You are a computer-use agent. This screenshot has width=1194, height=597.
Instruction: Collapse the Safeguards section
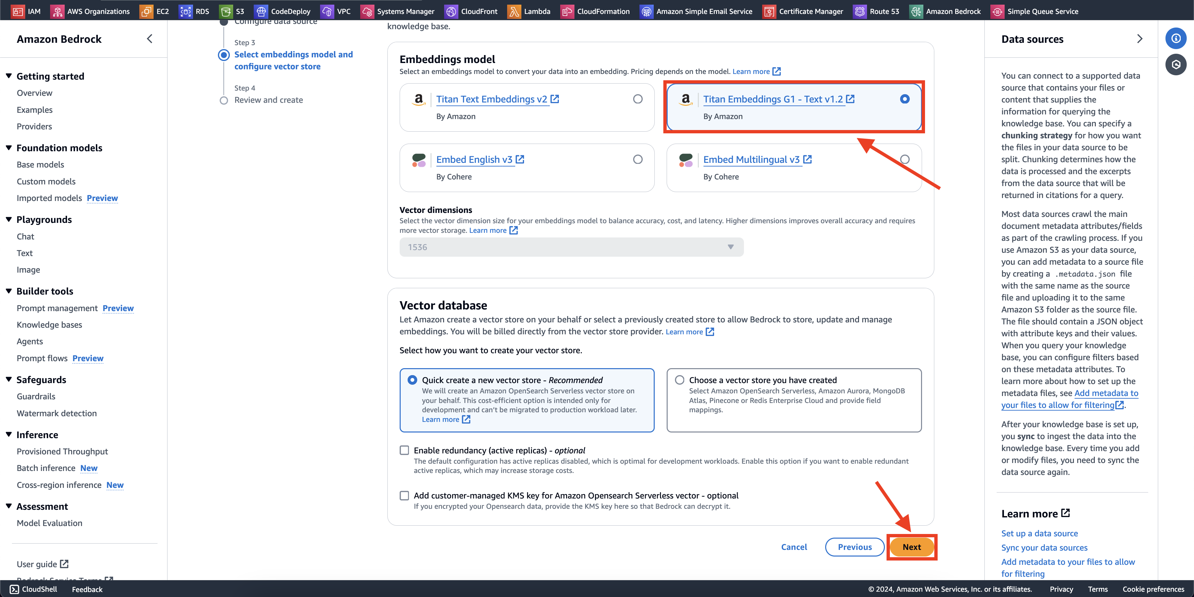pyautogui.click(x=9, y=379)
